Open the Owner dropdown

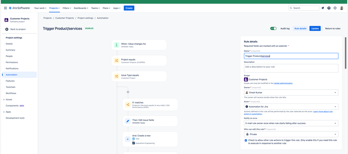(x=291, y=93)
